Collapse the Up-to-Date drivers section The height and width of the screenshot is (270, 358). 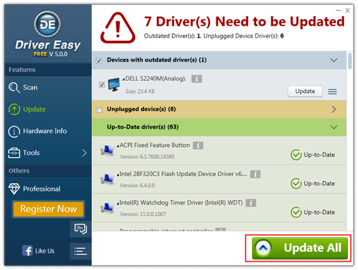(x=334, y=127)
